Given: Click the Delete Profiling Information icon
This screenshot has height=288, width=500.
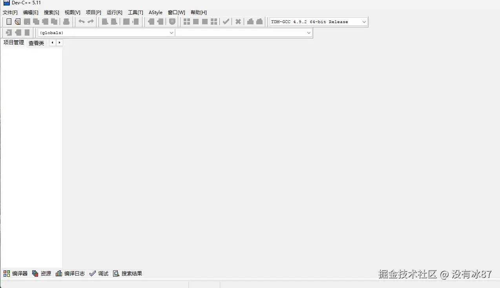Looking at the screenshot, I should (x=259, y=22).
